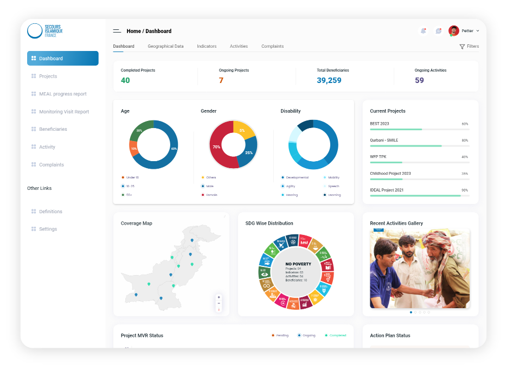507x370 pixels.
Task: Toggle the Male legend in Gender chart
Action: pyautogui.click(x=203, y=186)
